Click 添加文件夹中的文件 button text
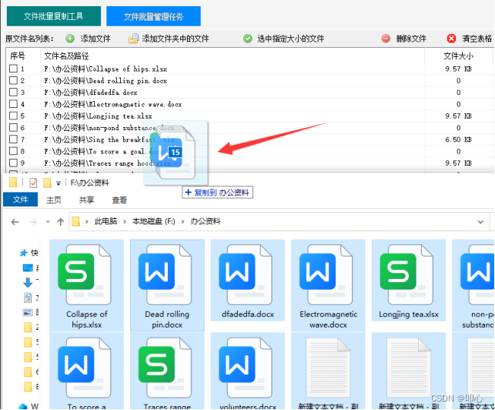495x410 pixels. 176,39
